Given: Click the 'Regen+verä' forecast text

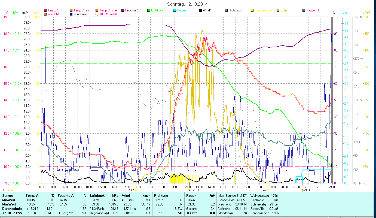Looking at the screenshot, I should 97,213.
